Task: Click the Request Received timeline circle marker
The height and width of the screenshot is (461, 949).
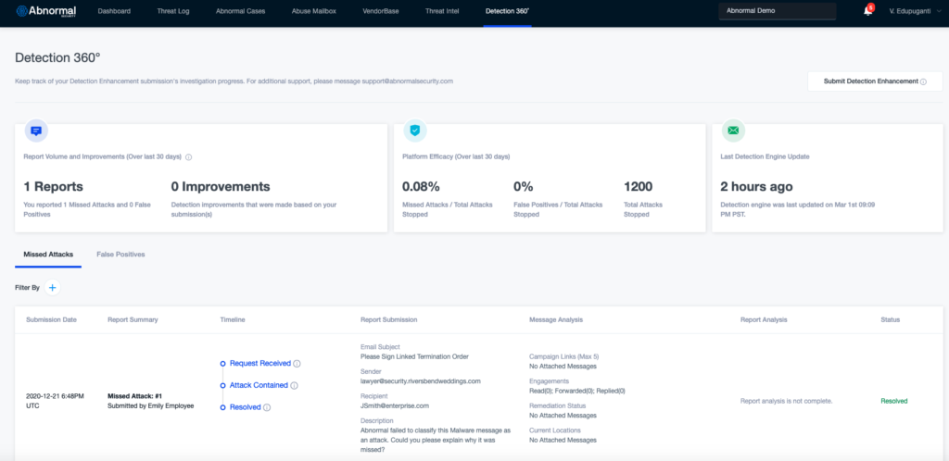Action: [x=222, y=364]
